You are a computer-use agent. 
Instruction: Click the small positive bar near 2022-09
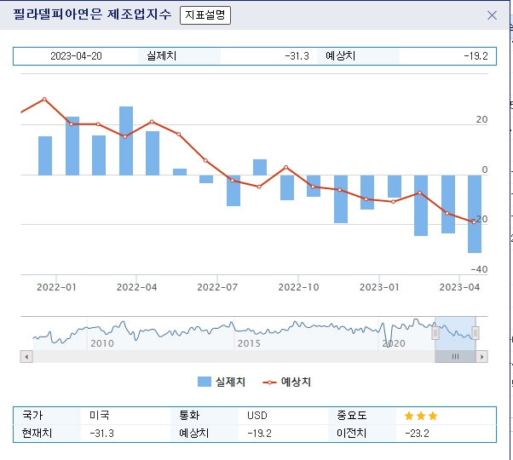[260, 168]
